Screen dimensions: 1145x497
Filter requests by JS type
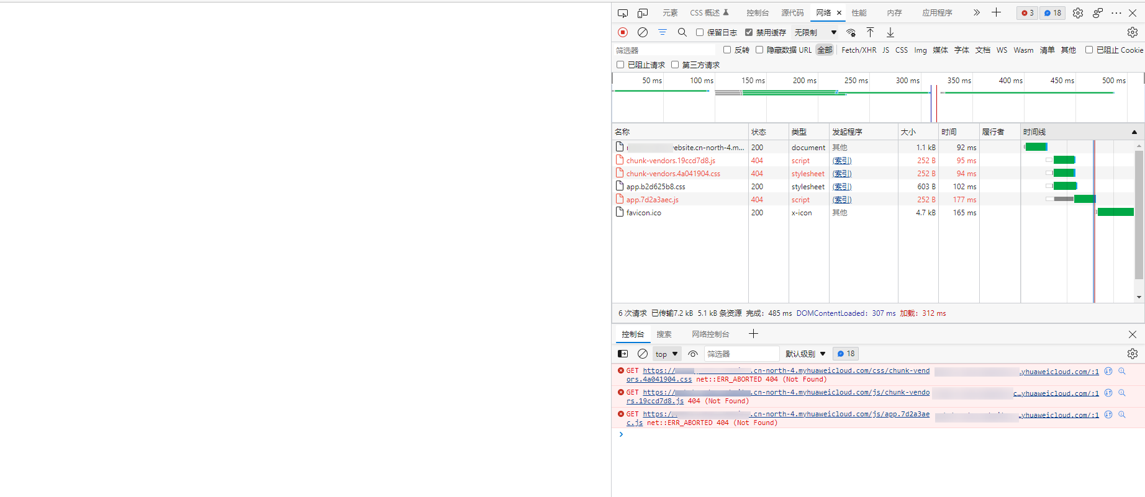click(885, 50)
